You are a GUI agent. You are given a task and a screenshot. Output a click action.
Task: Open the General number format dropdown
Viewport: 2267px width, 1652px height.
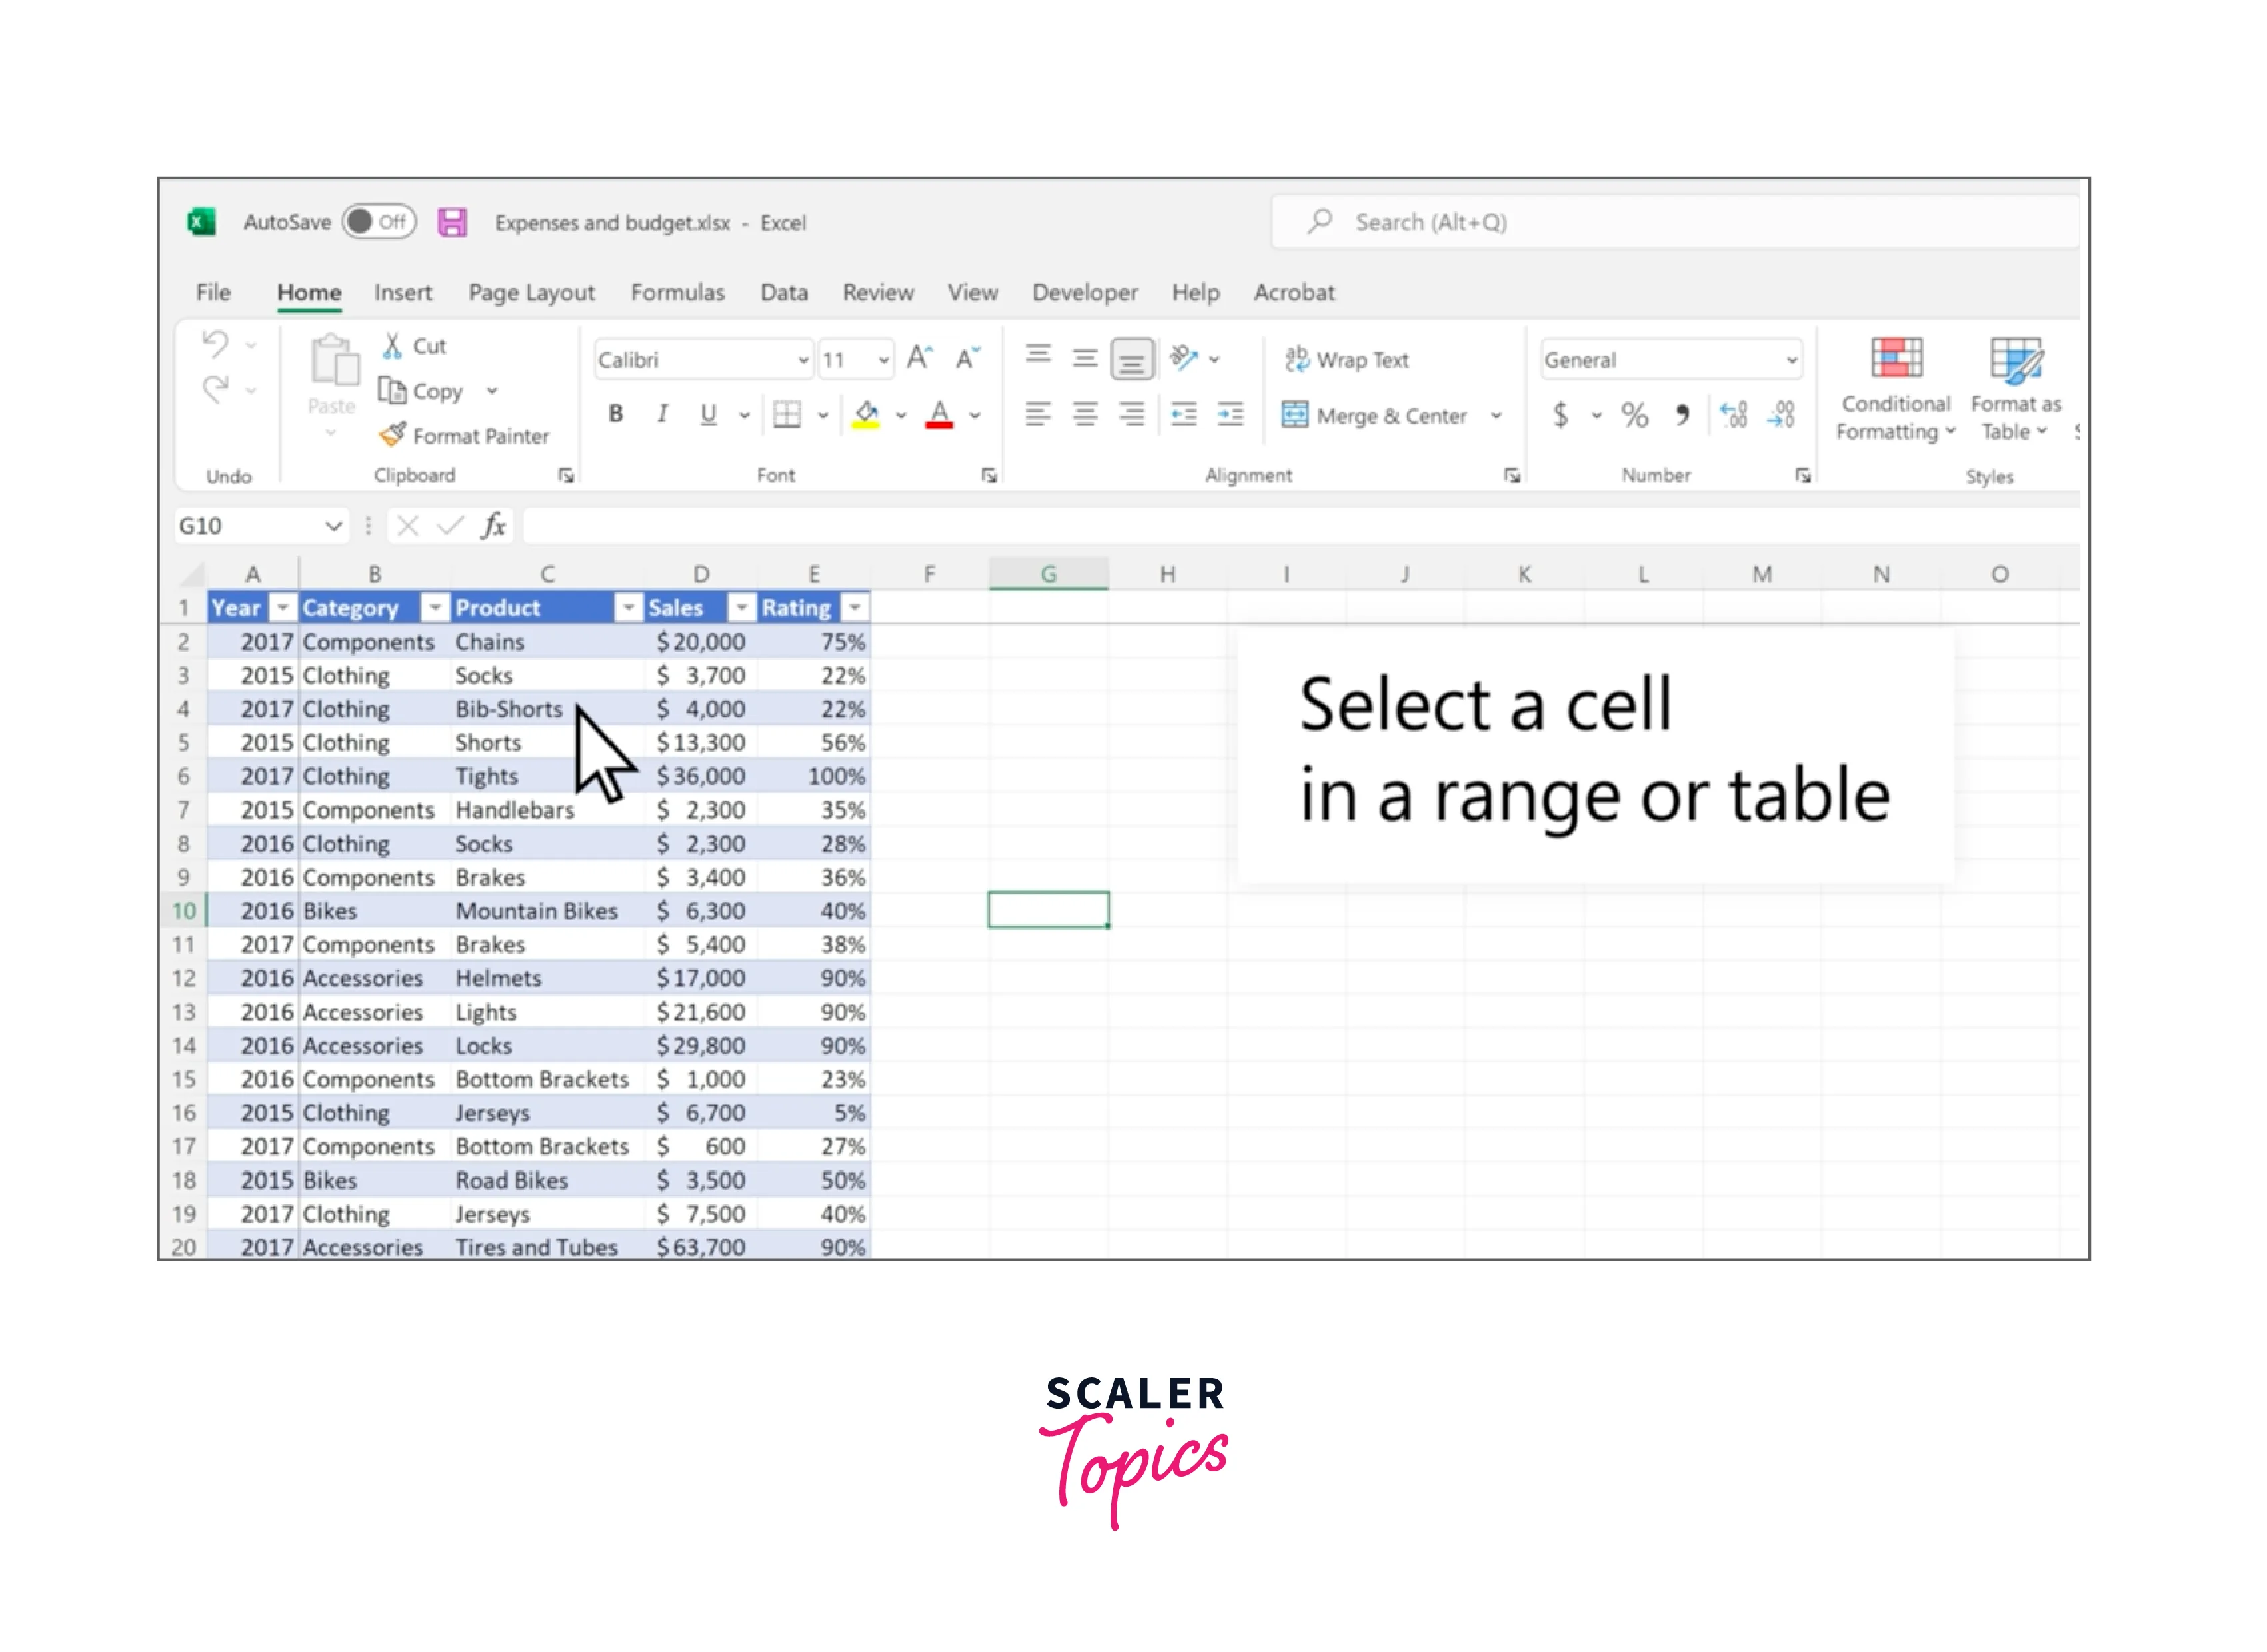point(1790,360)
